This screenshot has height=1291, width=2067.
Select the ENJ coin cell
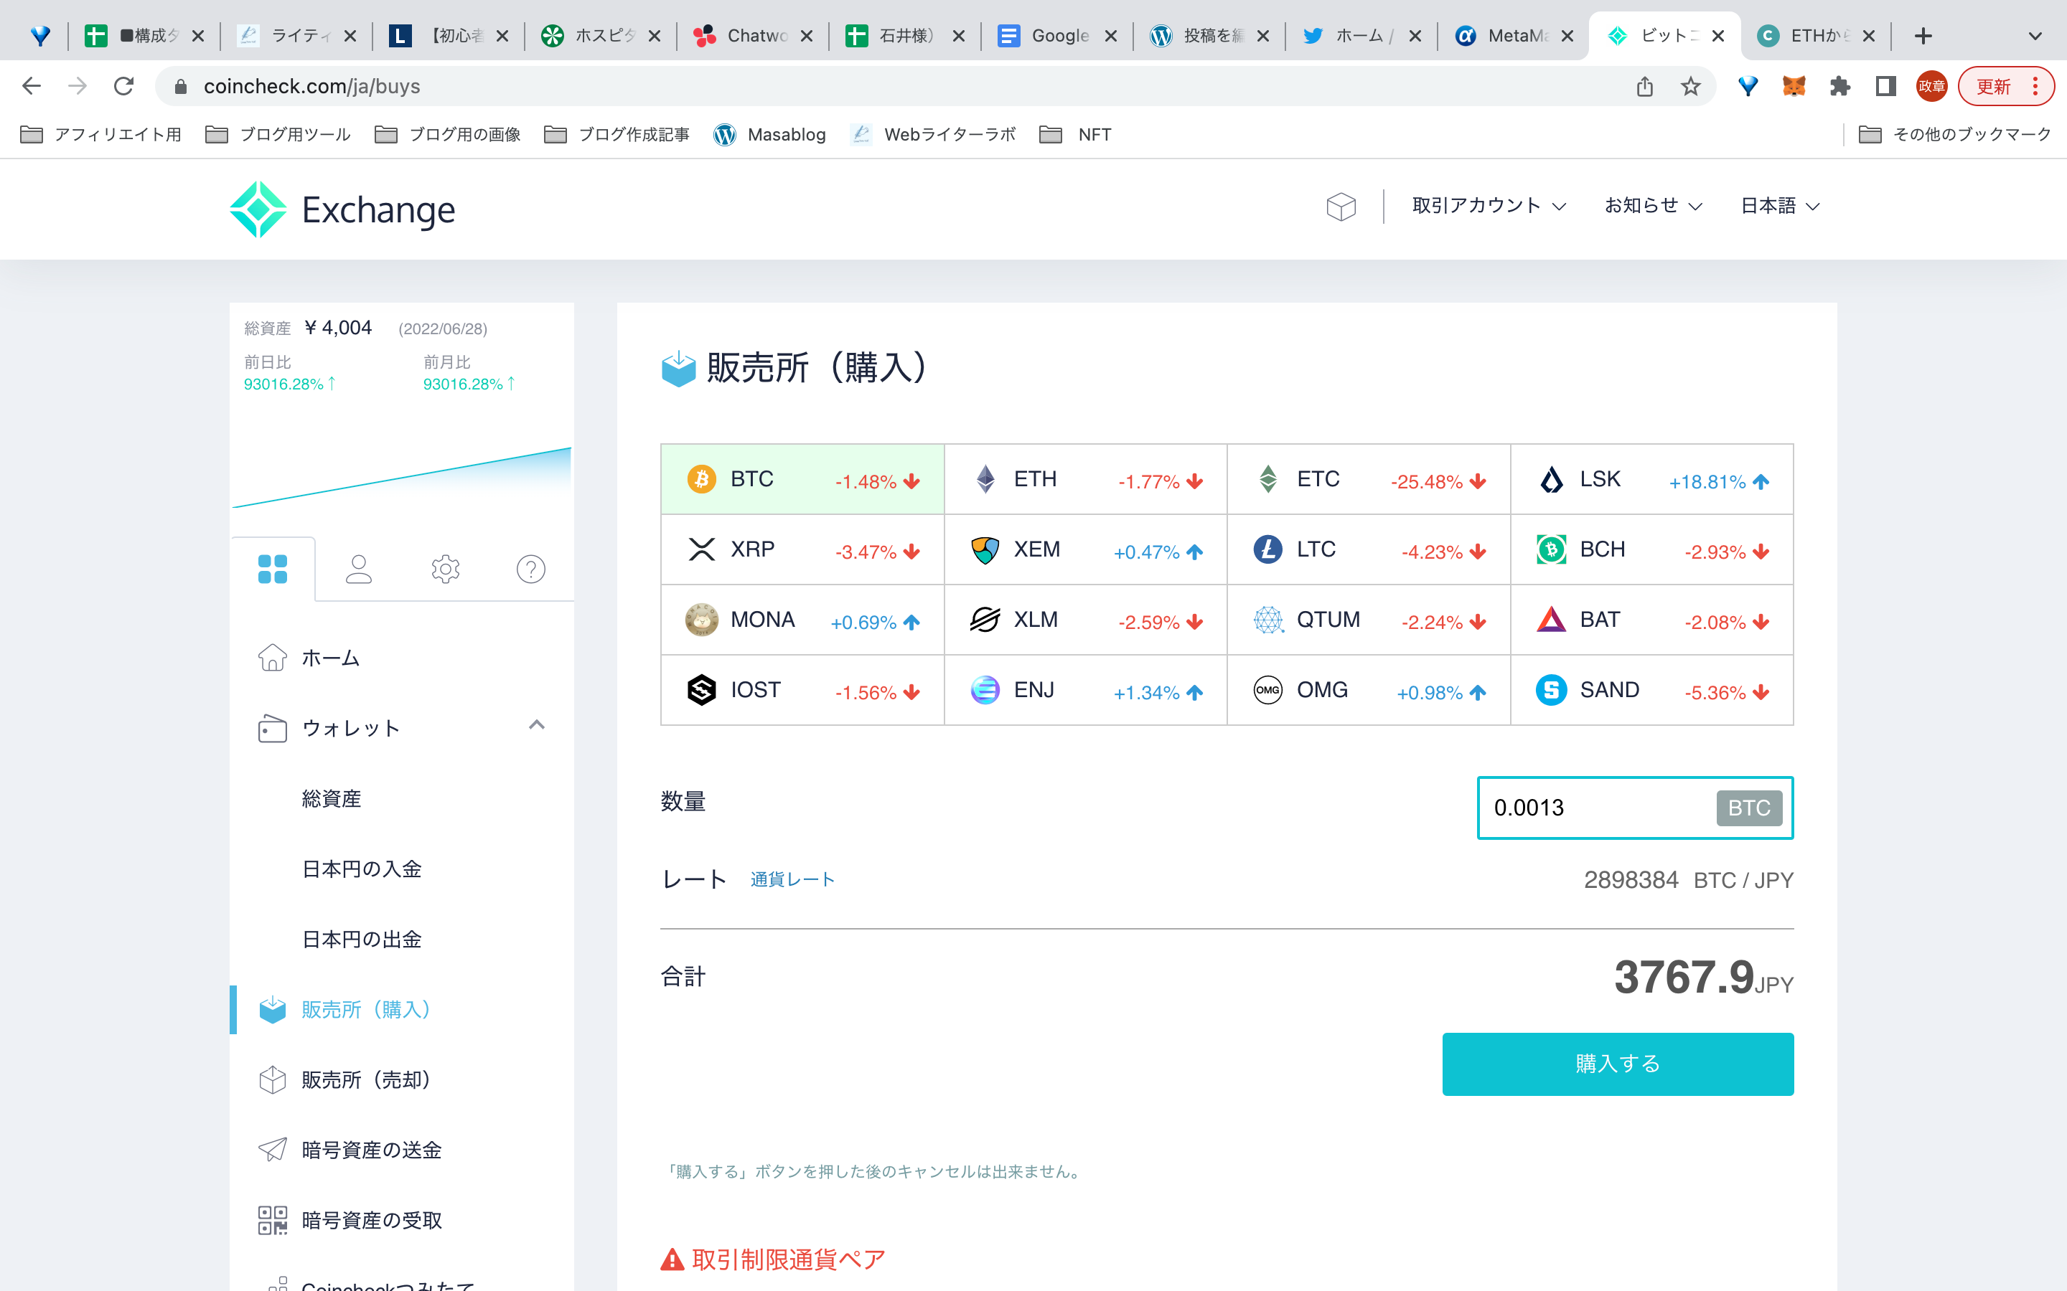pyautogui.click(x=1086, y=690)
